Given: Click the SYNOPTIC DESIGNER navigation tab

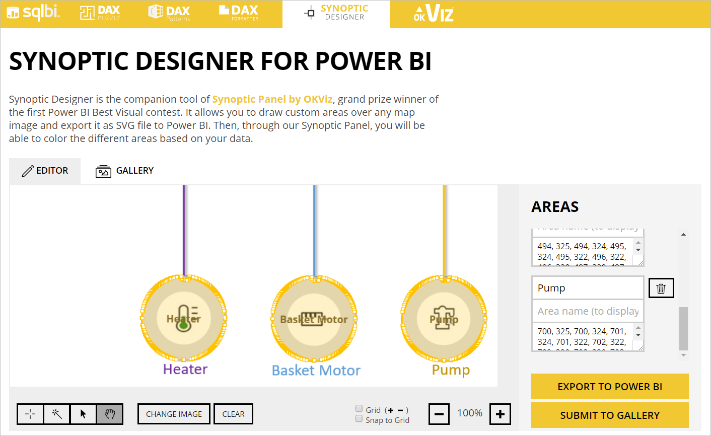Looking at the screenshot, I should [x=336, y=14].
